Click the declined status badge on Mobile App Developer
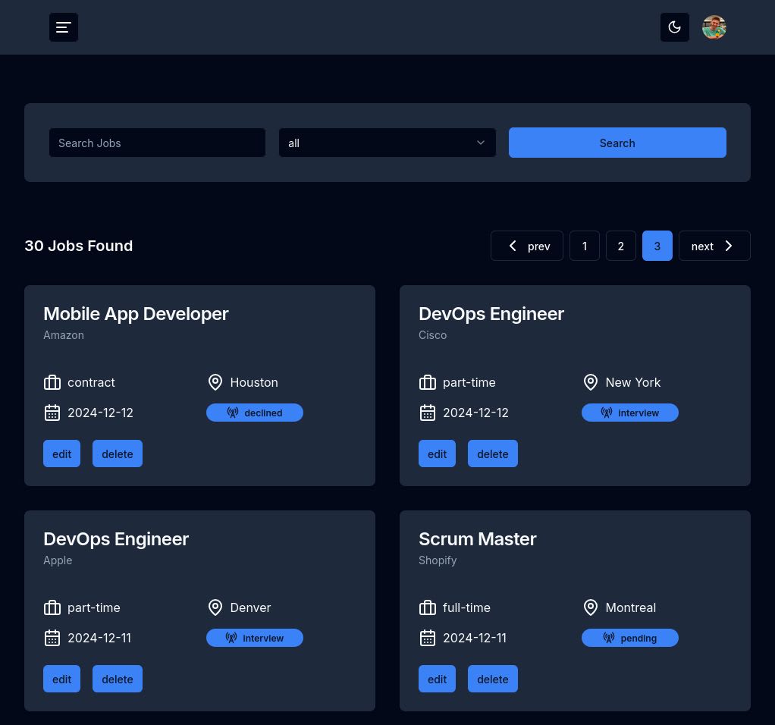The image size is (775, 725). pyautogui.click(x=254, y=413)
